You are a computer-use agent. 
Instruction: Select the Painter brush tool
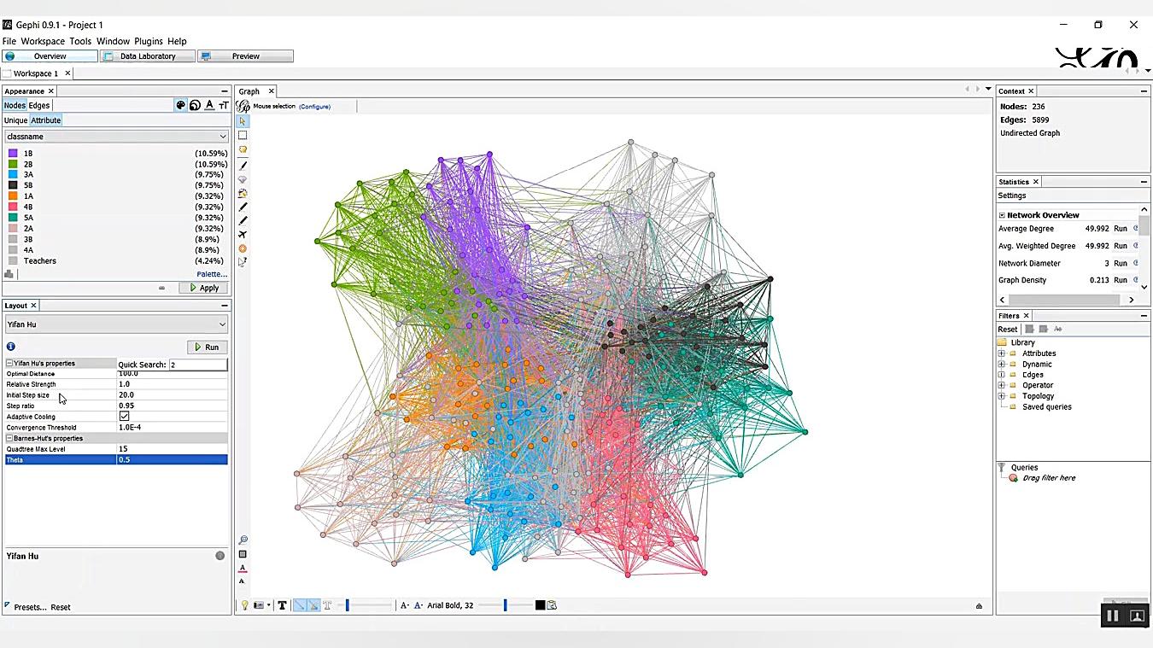(x=243, y=165)
